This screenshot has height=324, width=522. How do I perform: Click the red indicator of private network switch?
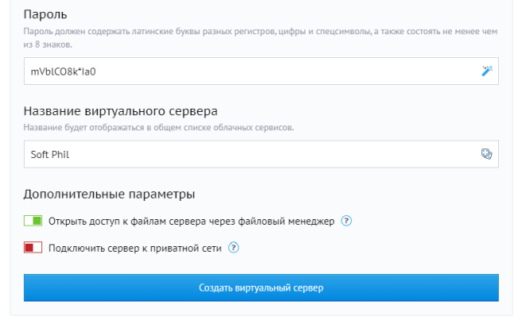(29, 248)
